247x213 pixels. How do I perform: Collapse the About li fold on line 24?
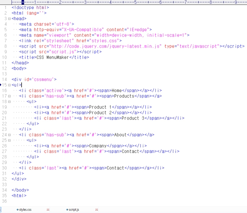click(9, 135)
